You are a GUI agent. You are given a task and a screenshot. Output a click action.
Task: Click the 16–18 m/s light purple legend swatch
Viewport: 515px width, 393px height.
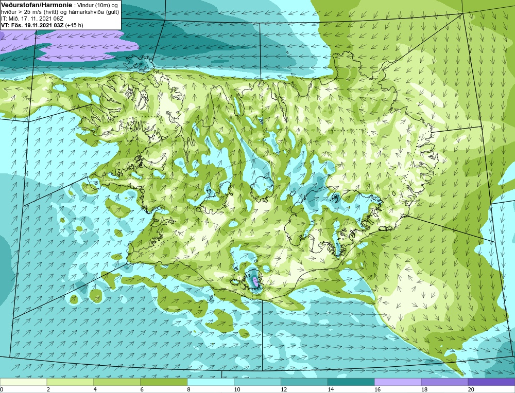pos(398,382)
